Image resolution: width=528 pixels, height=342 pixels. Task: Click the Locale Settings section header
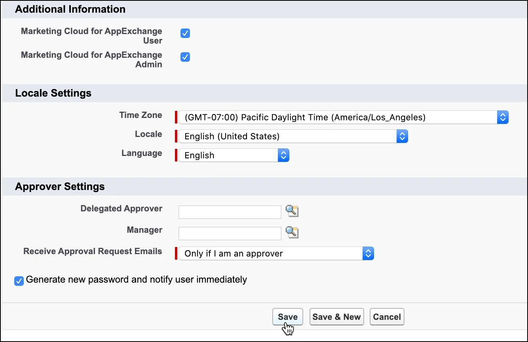tap(53, 93)
